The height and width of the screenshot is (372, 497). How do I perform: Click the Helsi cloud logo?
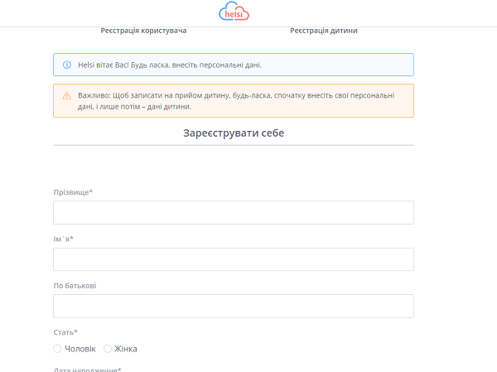click(x=234, y=12)
